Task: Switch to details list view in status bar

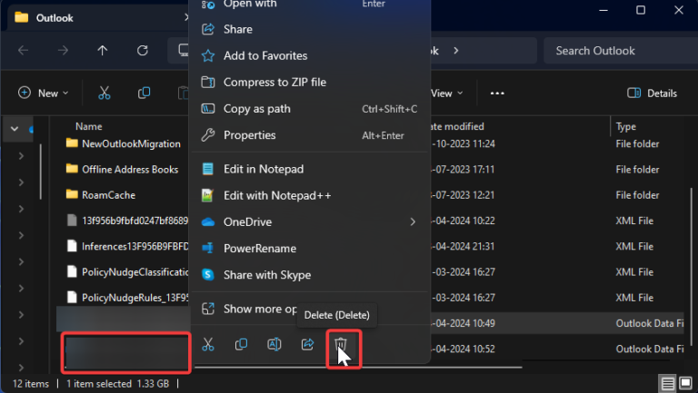Action: pyautogui.click(x=669, y=384)
